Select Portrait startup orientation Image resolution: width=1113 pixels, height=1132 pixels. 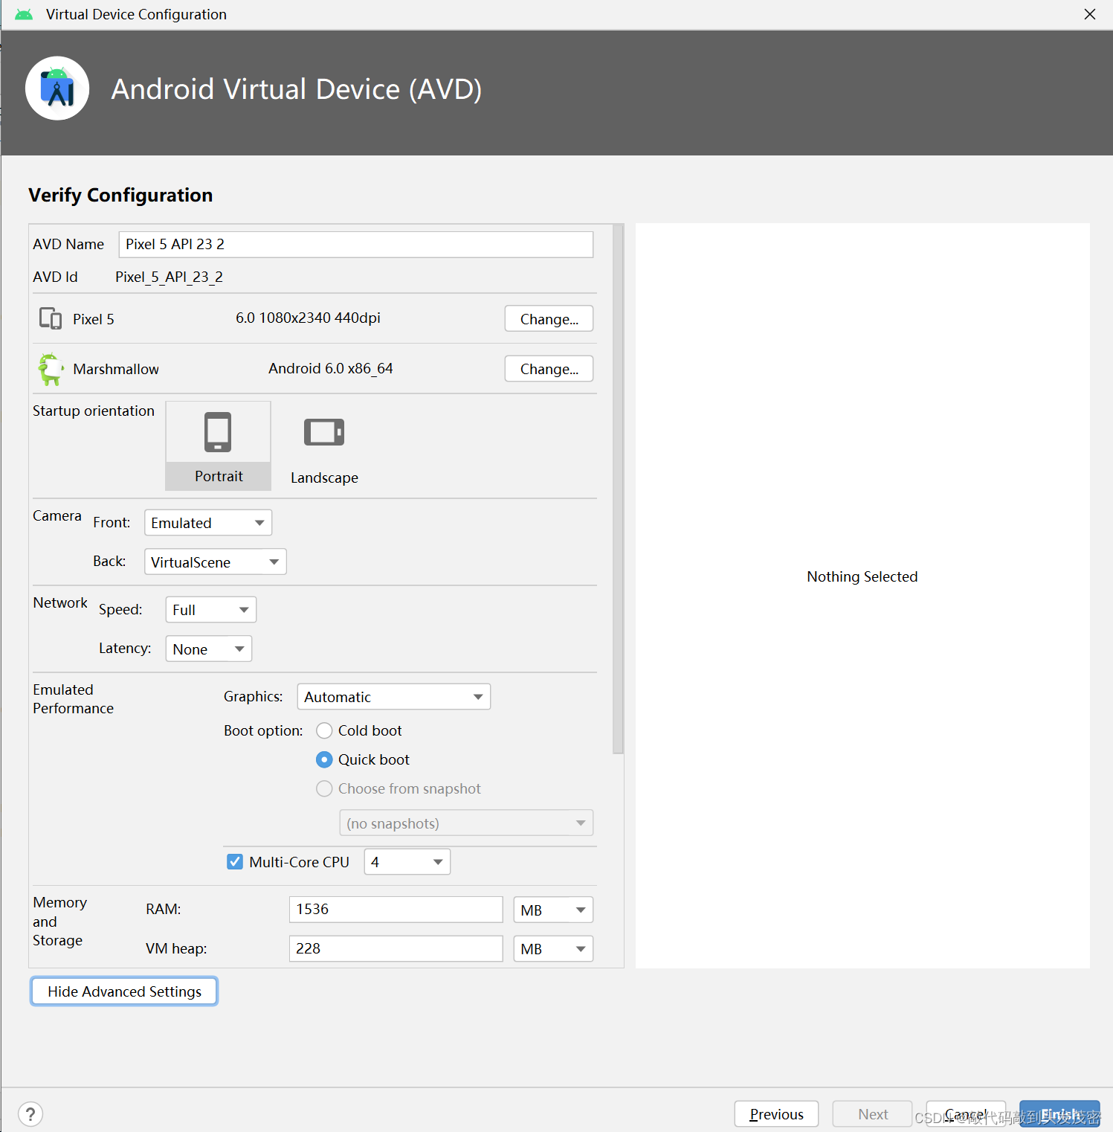[218, 446]
